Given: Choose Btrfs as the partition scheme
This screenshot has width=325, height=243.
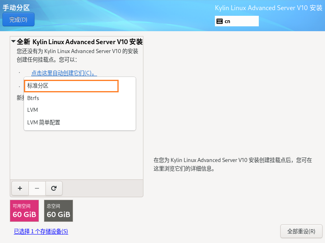Looking at the screenshot, I should coord(33,98).
